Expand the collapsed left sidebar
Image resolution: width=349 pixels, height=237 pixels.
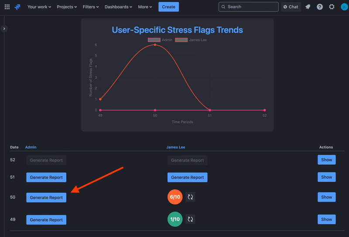click(x=4, y=28)
